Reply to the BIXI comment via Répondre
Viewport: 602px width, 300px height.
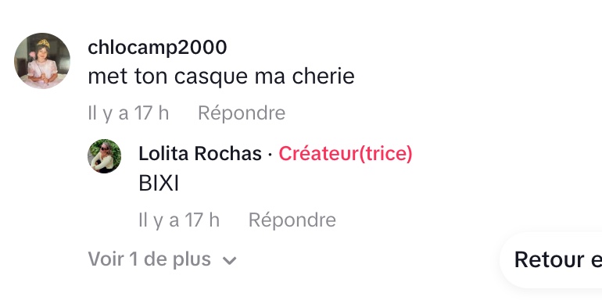pos(292,220)
